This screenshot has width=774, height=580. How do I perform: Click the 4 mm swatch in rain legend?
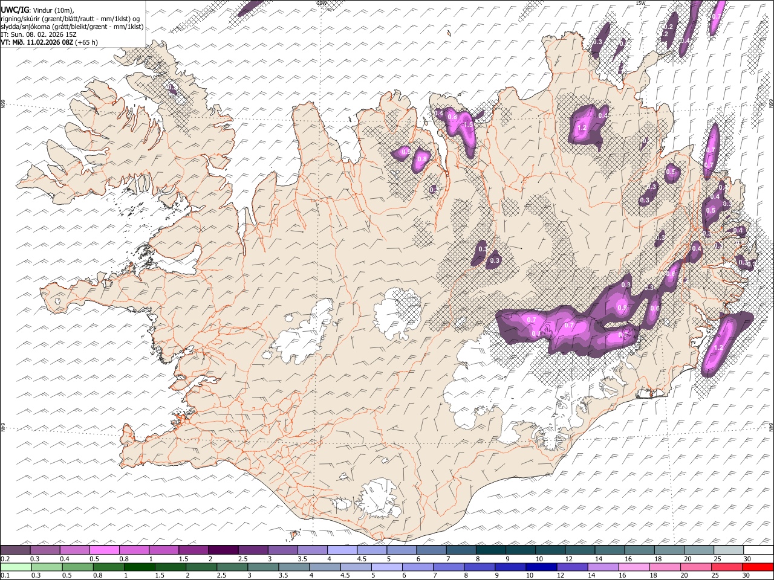point(324,567)
